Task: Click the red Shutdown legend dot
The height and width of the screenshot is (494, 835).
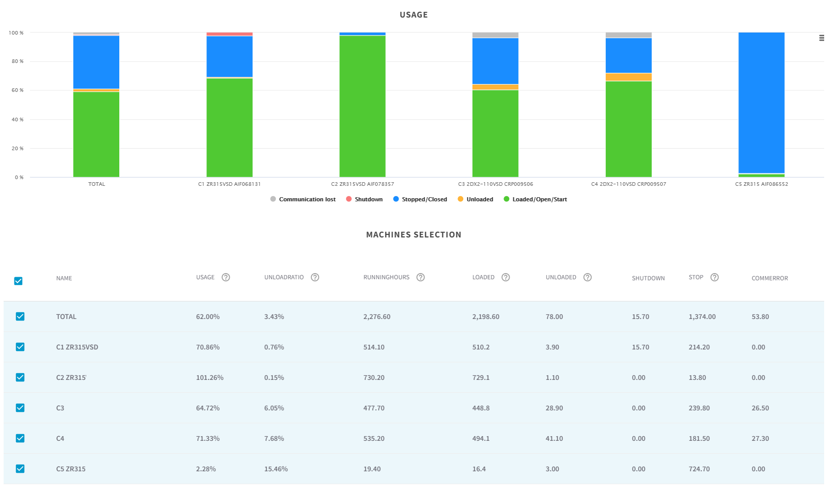Action: click(x=349, y=199)
